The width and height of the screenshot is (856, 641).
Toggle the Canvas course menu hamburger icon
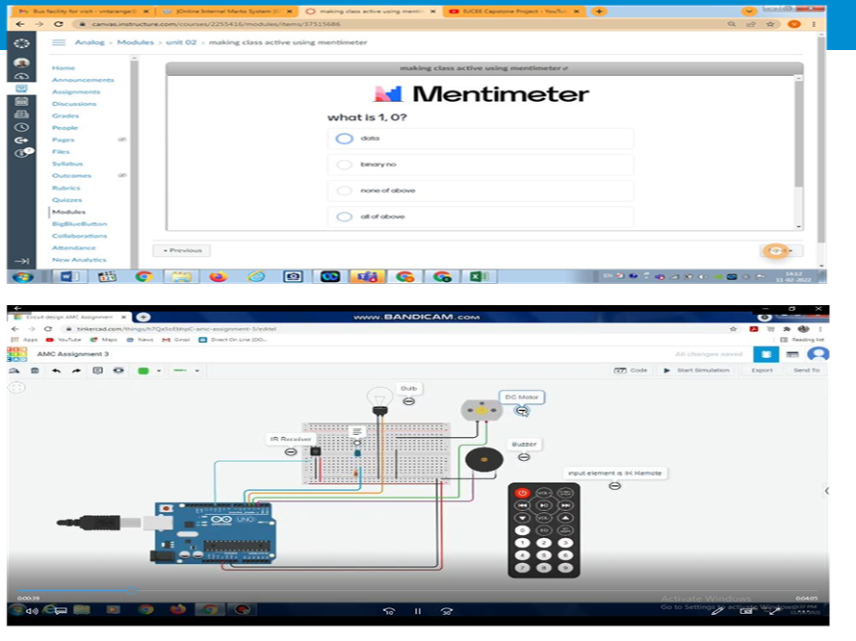click(x=59, y=42)
